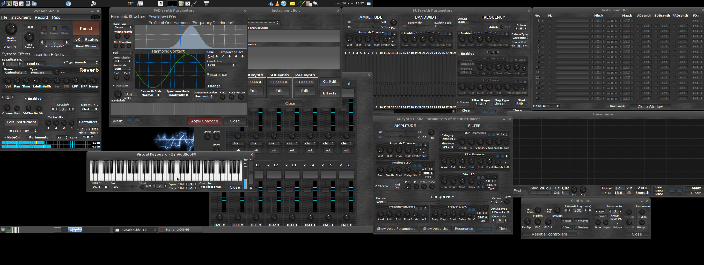The width and height of the screenshot is (704, 265).
Task: Click the Master Volume knob
Action: click(11, 29)
